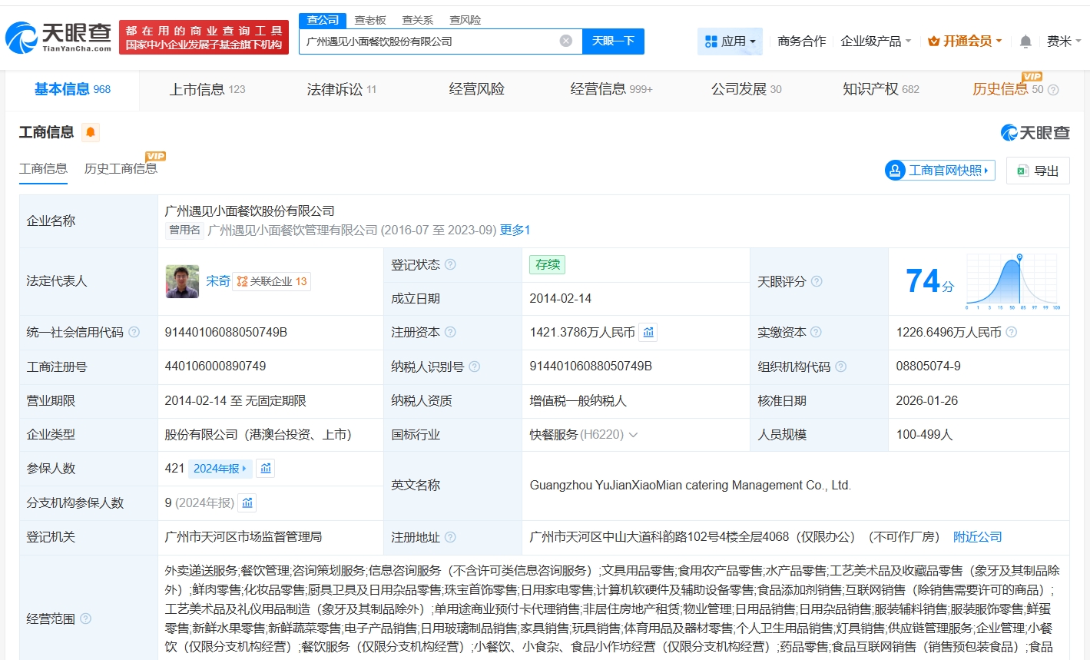The image size is (1090, 660).
Task: Switch to 上市信息 123 tab
Action: pos(207,89)
